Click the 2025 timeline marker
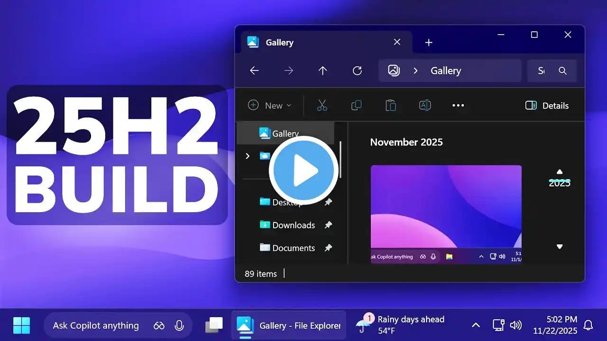Screen dimensions: 607x341 560,183
